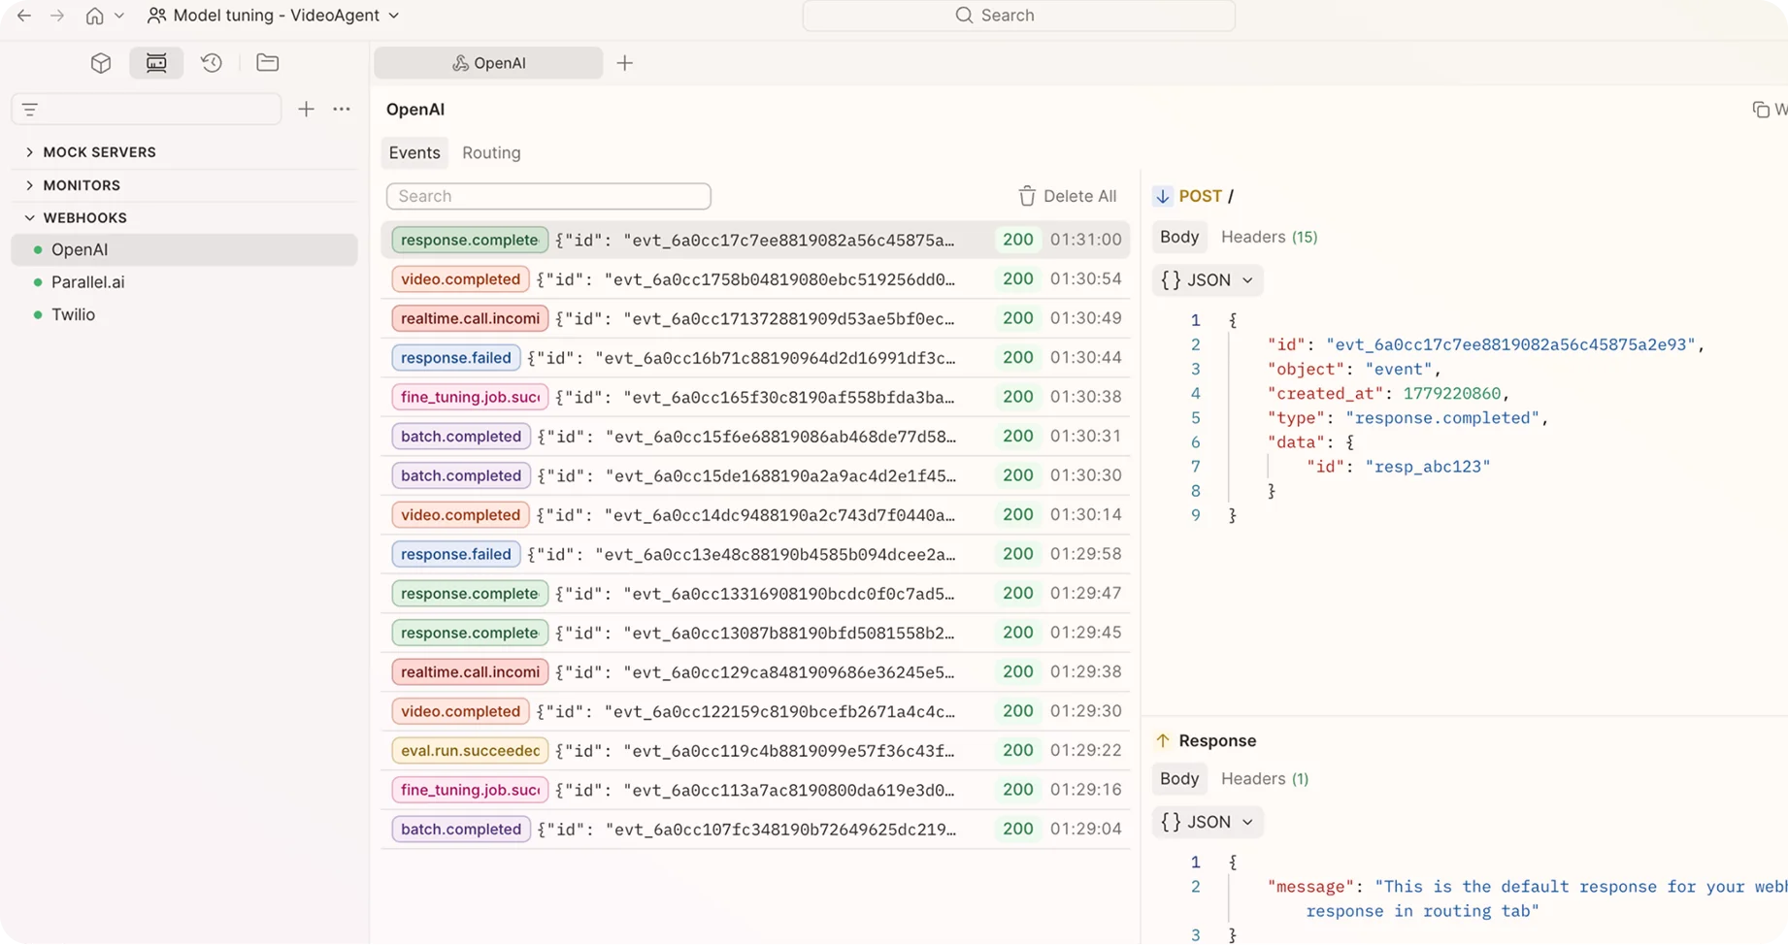Open the collections cube icon in the sidebar

click(x=101, y=63)
